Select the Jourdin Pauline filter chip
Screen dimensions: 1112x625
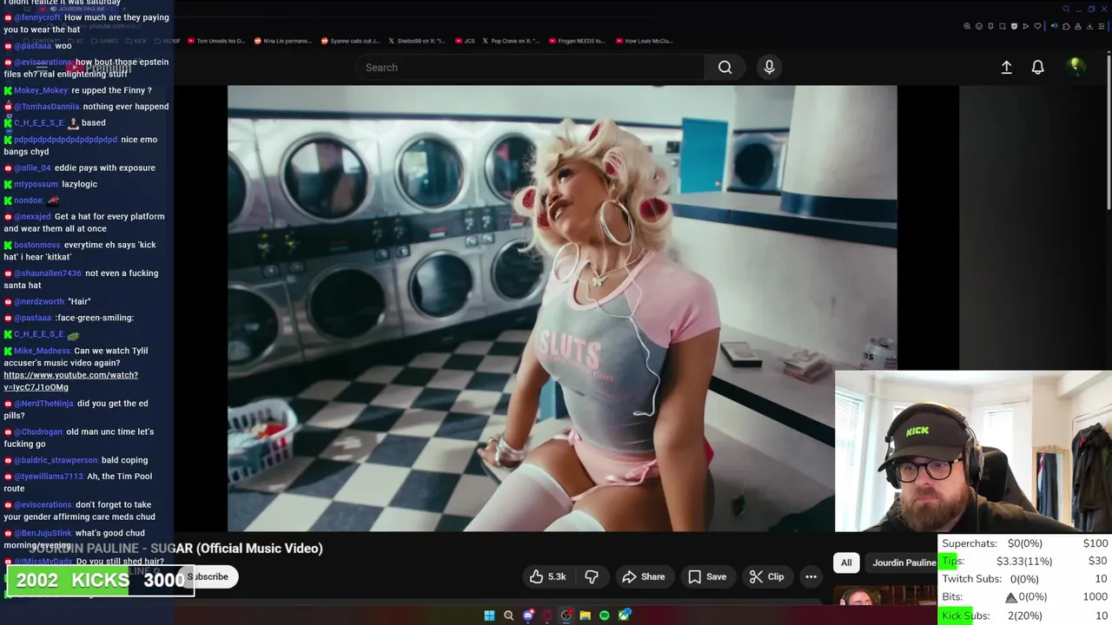pyautogui.click(x=904, y=562)
